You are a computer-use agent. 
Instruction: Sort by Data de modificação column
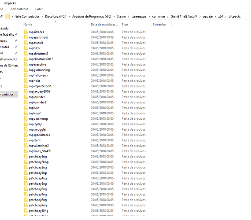(x=104, y=24)
